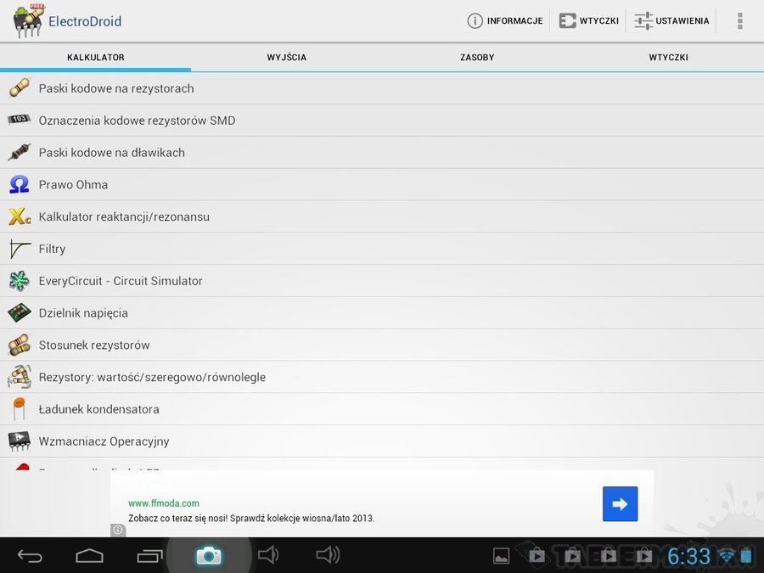Viewport: 764px width, 573px height.
Task: Tap the Xc reactance calculator icon
Action: click(x=19, y=217)
